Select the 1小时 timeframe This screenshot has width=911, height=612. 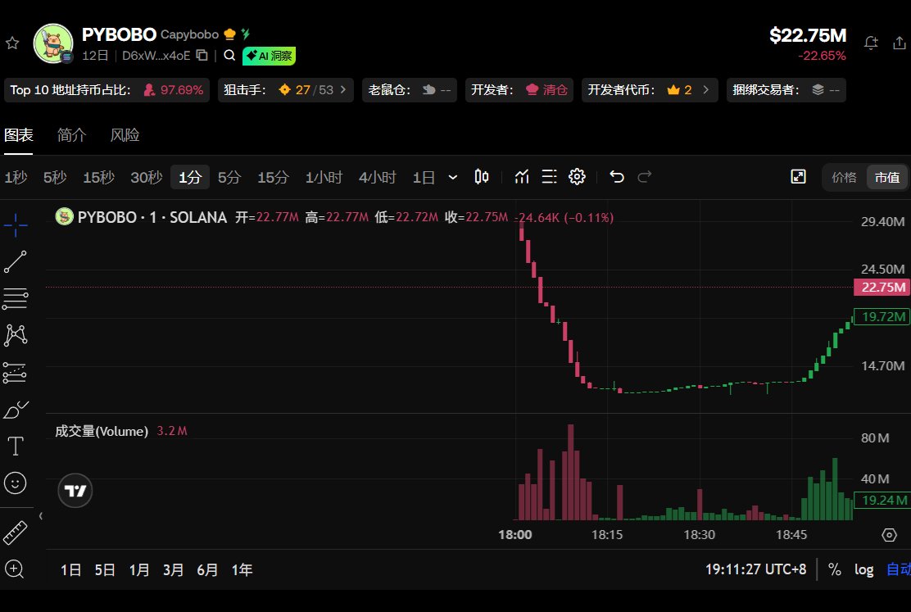[324, 177]
